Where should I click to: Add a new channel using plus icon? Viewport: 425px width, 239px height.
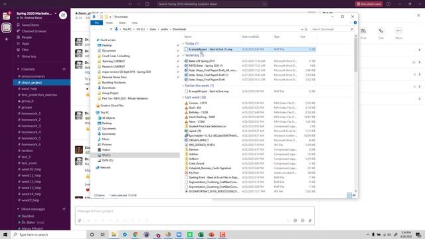(64, 69)
